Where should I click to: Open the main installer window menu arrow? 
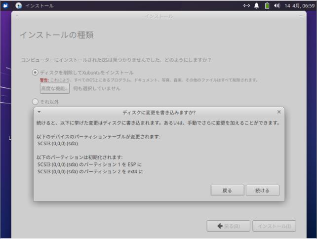click(17, 16)
